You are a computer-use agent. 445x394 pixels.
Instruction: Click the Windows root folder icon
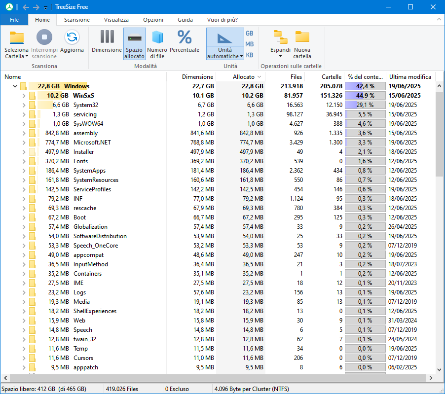(23, 86)
